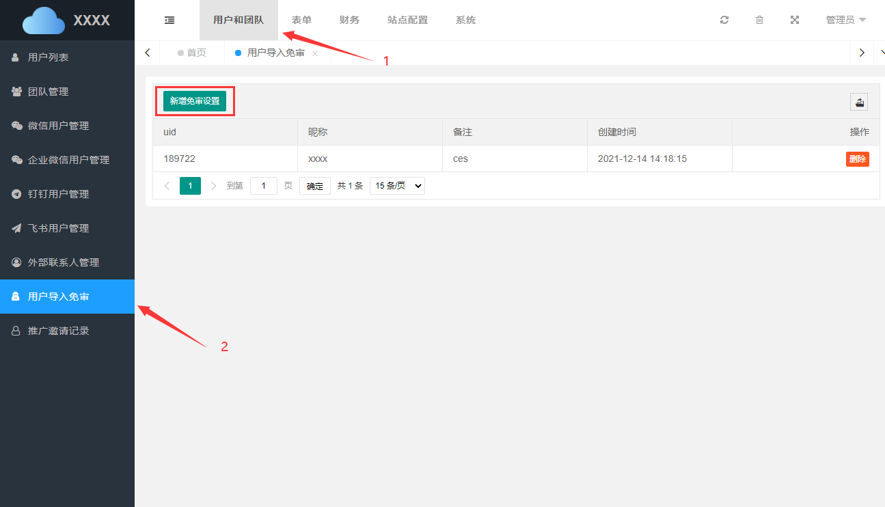885x507 pixels.
Task: Click the page number input field
Action: pos(263,186)
